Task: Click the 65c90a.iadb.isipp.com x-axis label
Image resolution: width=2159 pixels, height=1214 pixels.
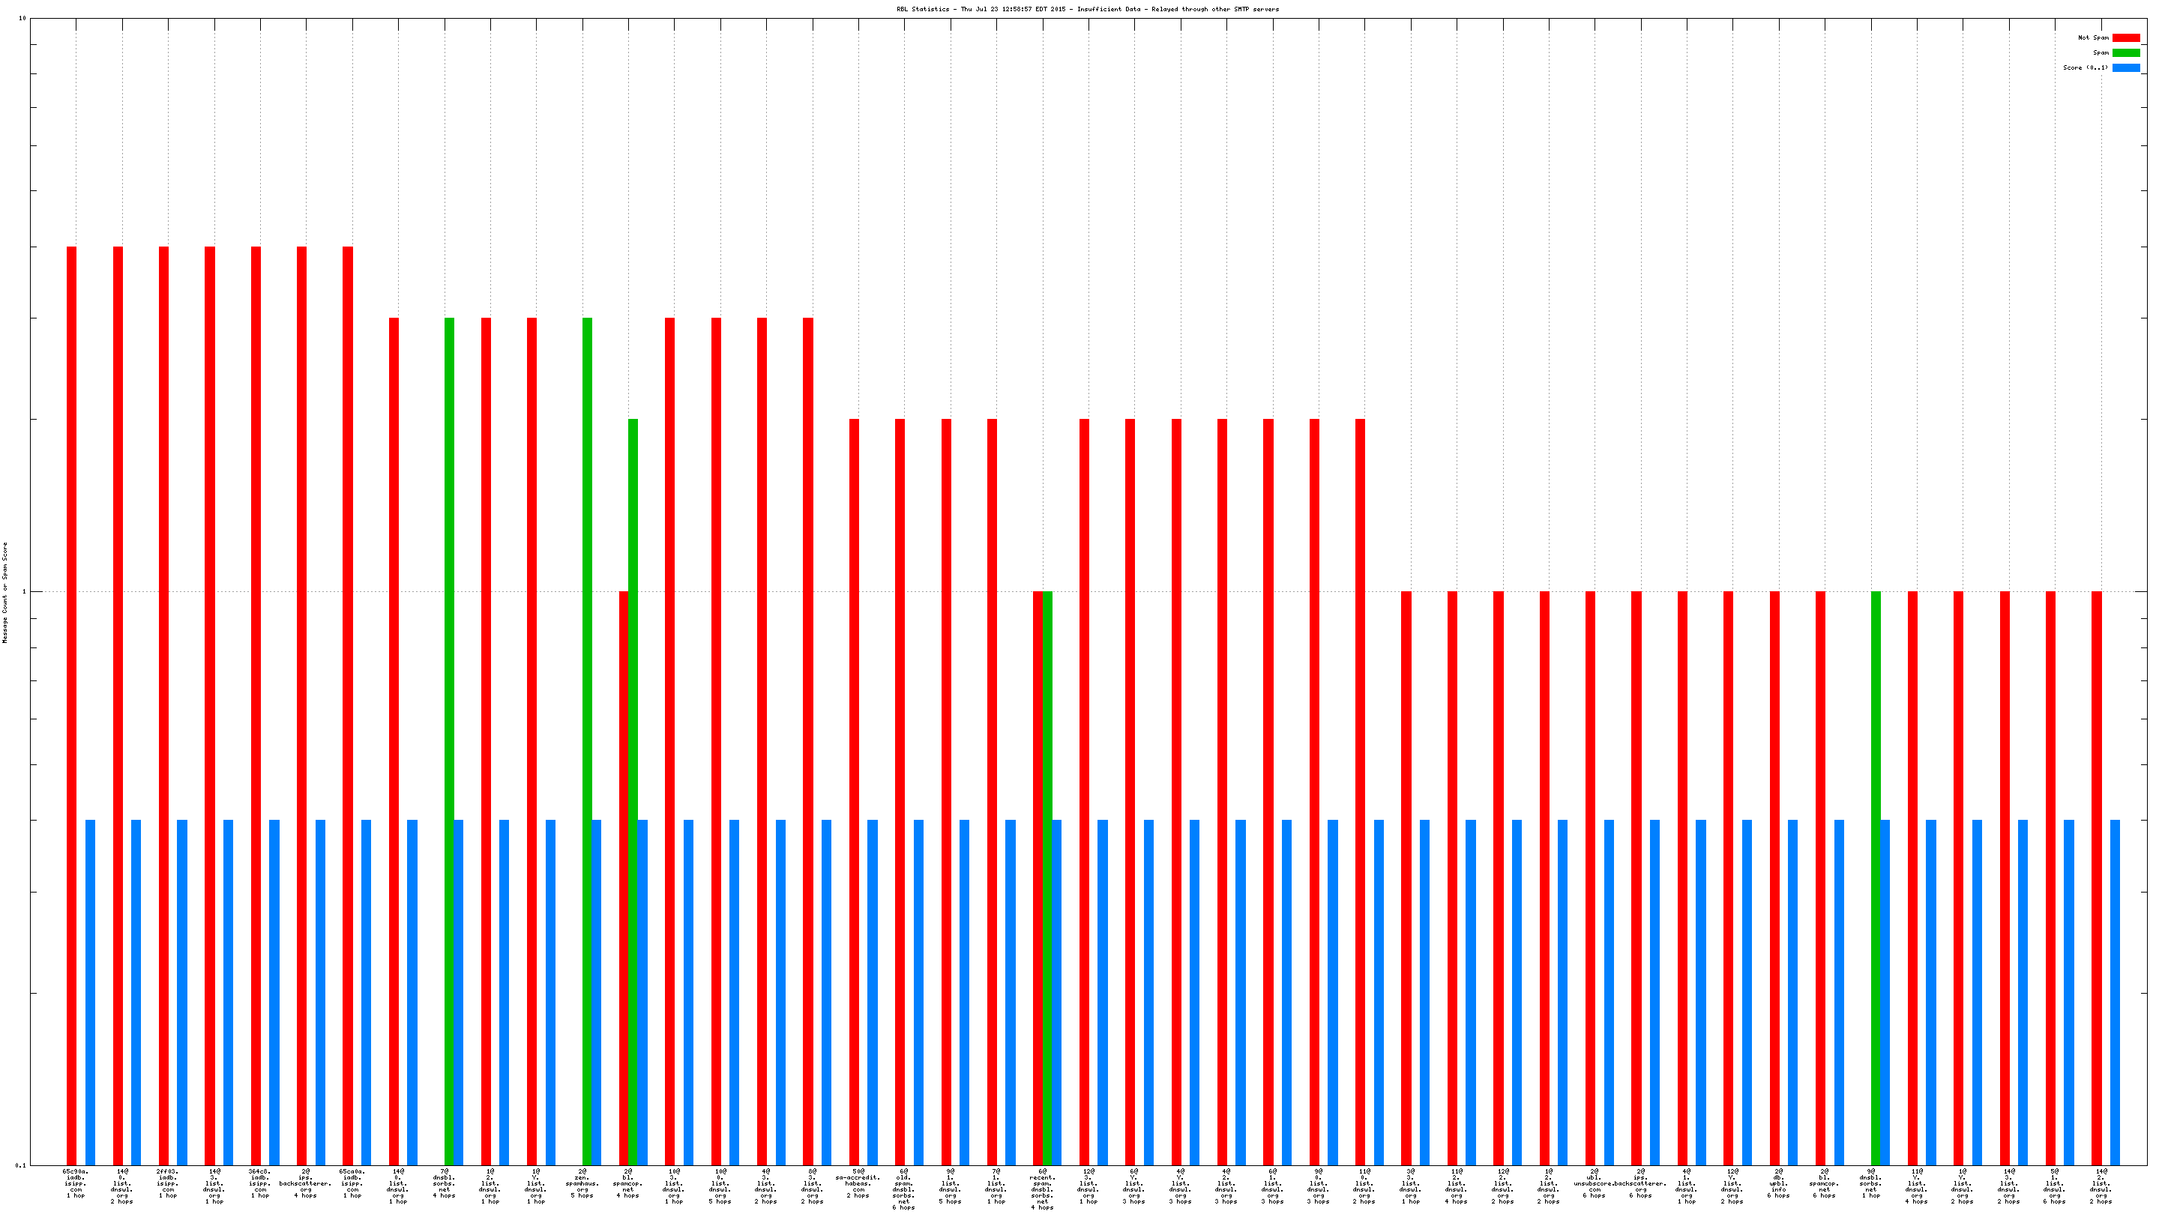Action: tap(76, 1183)
